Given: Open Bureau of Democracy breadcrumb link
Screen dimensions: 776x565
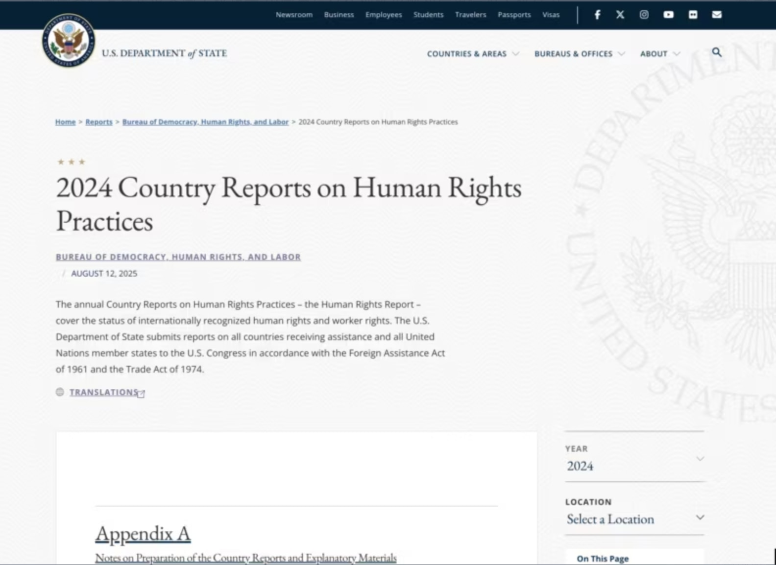Looking at the screenshot, I should [x=205, y=122].
